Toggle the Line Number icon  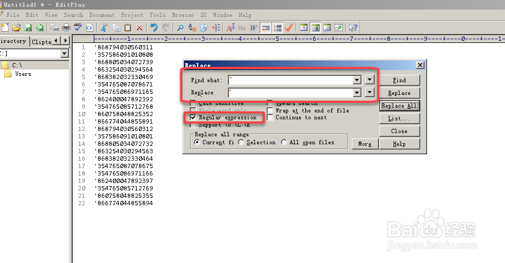[x=277, y=28]
